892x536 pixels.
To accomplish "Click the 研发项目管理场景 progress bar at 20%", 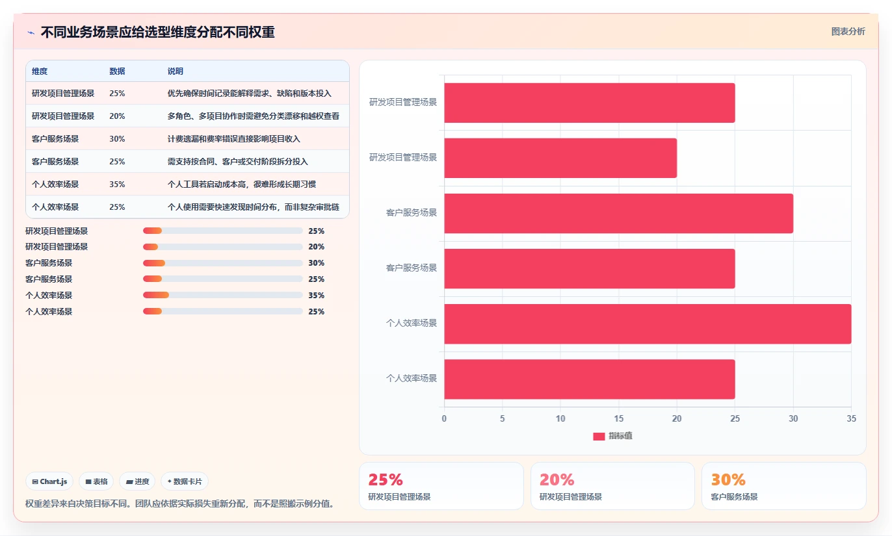I will tap(223, 247).
